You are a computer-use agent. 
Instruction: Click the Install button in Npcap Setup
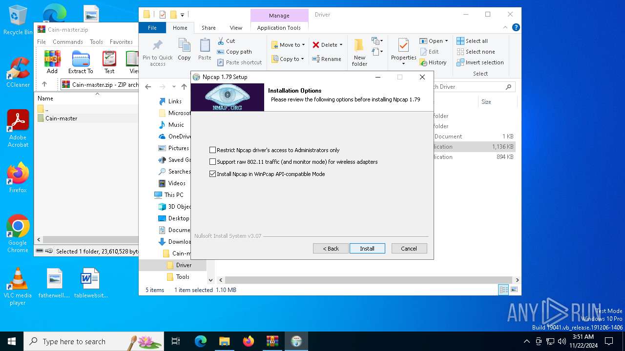tap(367, 249)
